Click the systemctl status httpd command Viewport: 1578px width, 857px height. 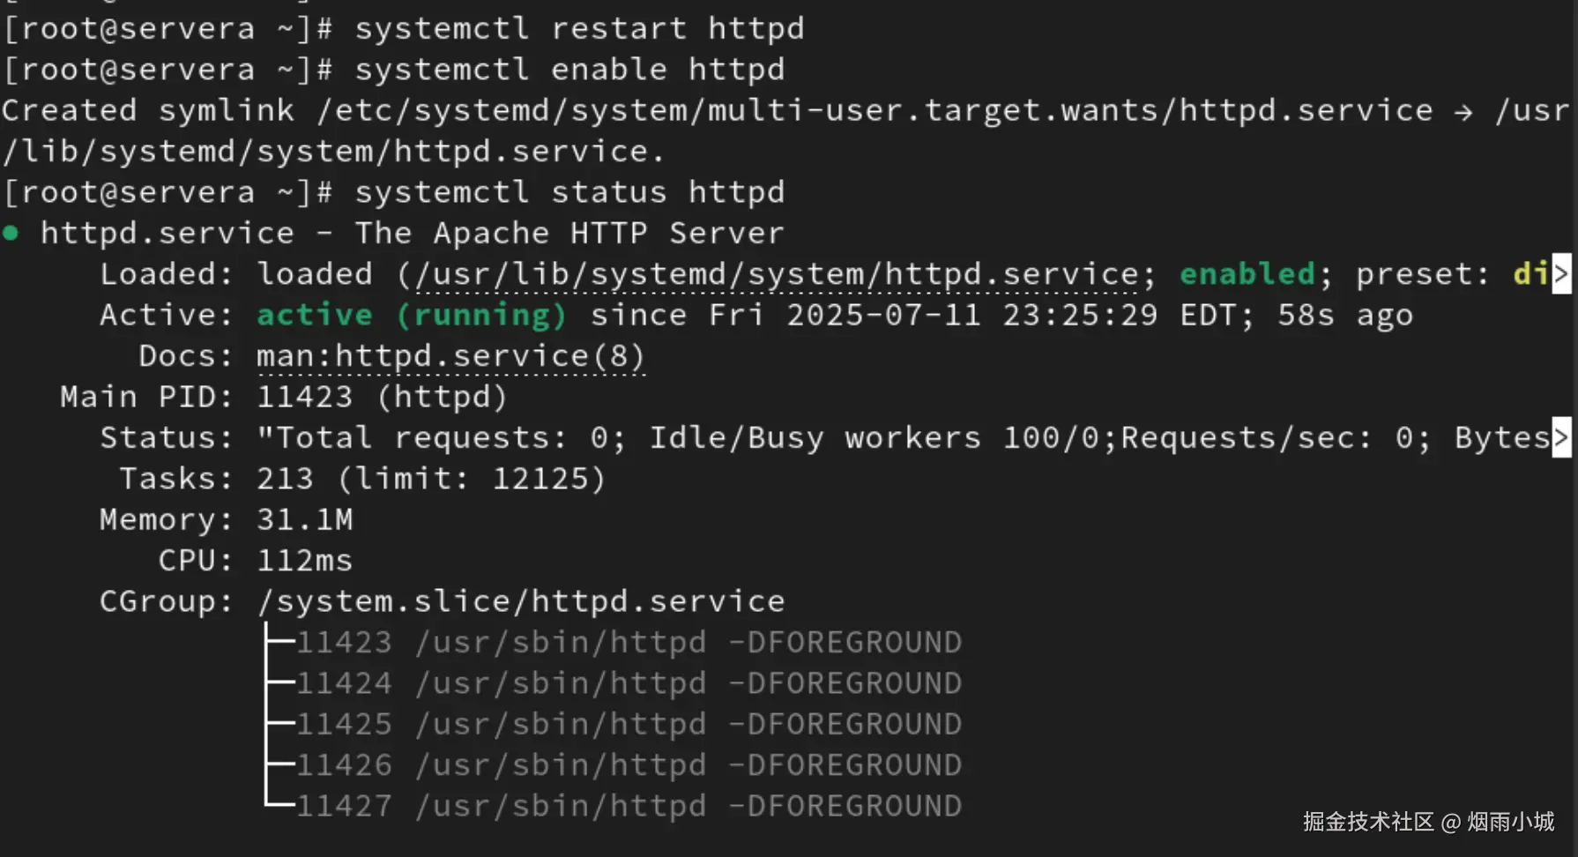tap(569, 192)
